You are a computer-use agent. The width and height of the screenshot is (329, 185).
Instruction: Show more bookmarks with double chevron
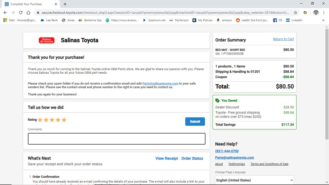pos(323,20)
